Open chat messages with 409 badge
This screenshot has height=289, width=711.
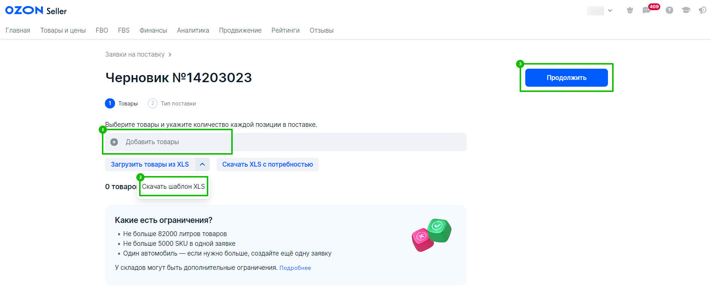(647, 11)
